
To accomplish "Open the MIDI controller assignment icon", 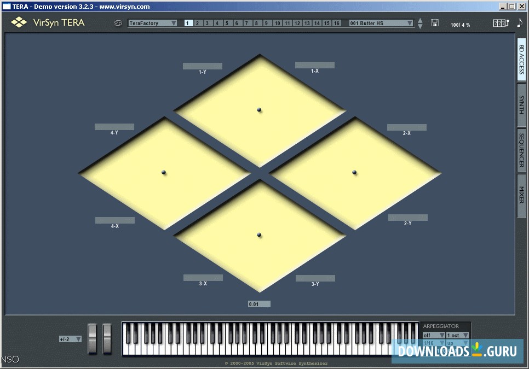I will [x=501, y=23].
